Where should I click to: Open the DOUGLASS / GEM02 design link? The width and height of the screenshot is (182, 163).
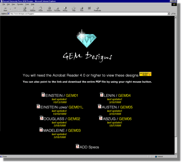(62, 119)
